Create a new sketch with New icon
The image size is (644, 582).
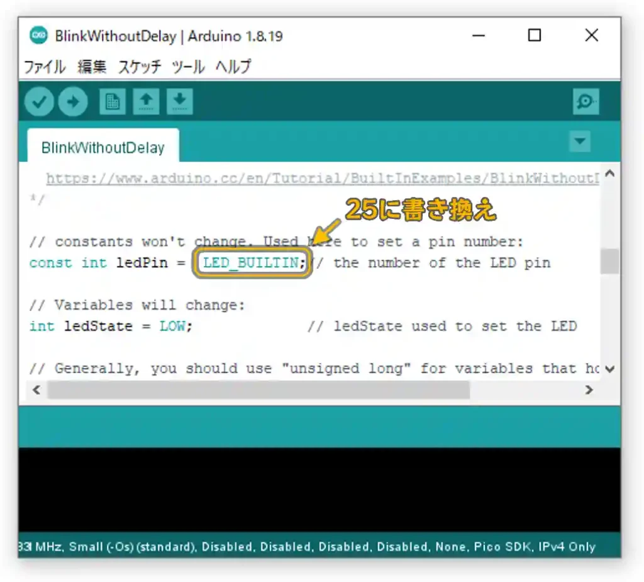tap(113, 101)
